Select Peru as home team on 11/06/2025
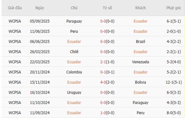The image size is (185, 118). [74, 31]
